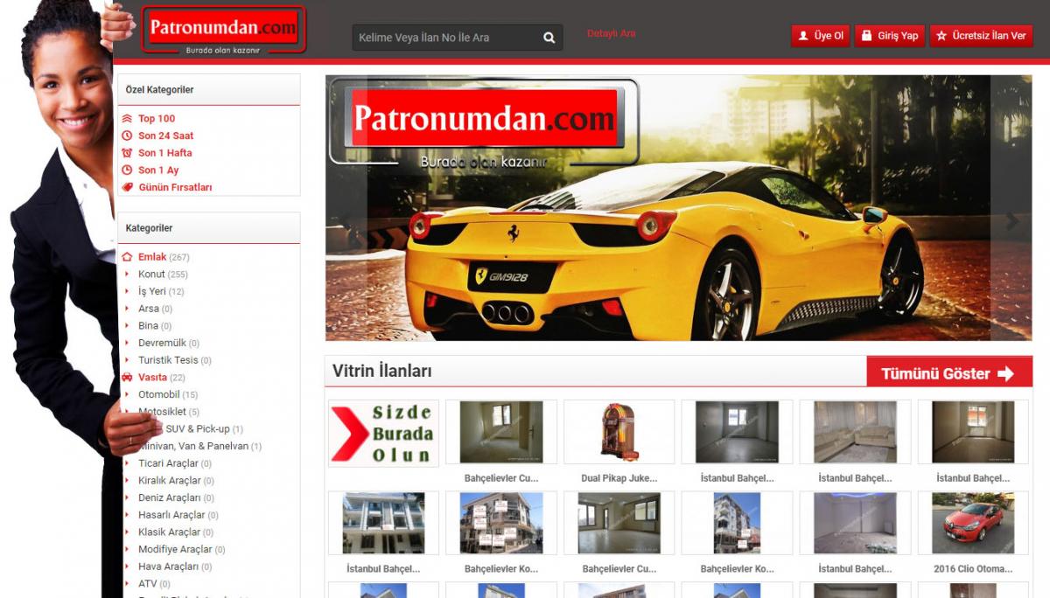The height and width of the screenshot is (598, 1050).
Task: Click the red arrow beside Otomobil
Action: (128, 394)
